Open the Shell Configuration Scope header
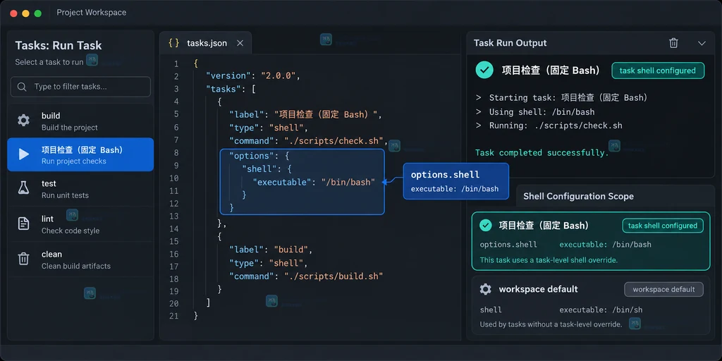Image resolution: width=722 pixels, height=361 pixels. pyautogui.click(x=578, y=196)
